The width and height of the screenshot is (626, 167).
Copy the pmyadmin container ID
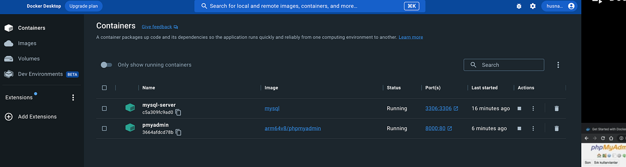(x=178, y=132)
